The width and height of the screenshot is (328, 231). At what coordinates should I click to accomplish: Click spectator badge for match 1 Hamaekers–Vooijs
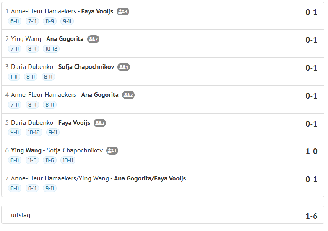point(123,12)
